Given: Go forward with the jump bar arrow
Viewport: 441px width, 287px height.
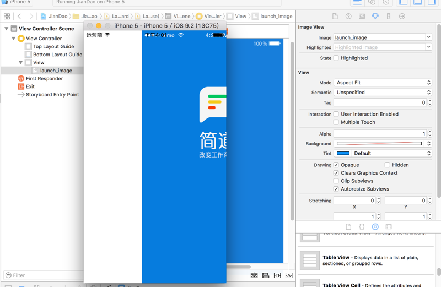Looking at the screenshot, I should coord(31,17).
